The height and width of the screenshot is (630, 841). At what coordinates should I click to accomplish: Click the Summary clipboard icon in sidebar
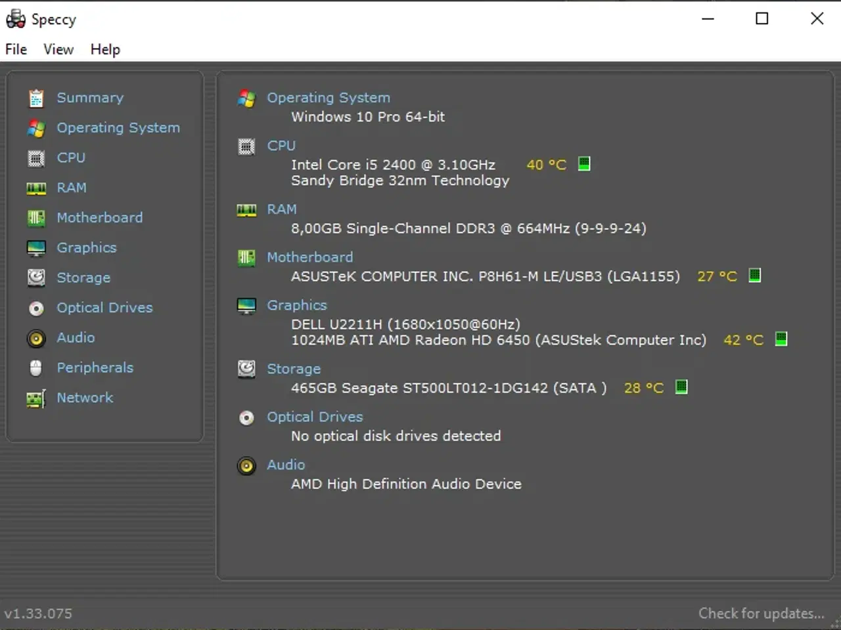point(36,98)
